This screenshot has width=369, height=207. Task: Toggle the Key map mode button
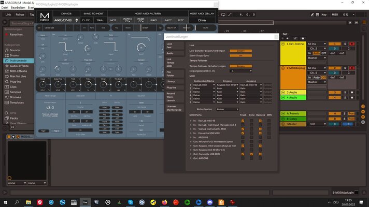tap(324, 14)
